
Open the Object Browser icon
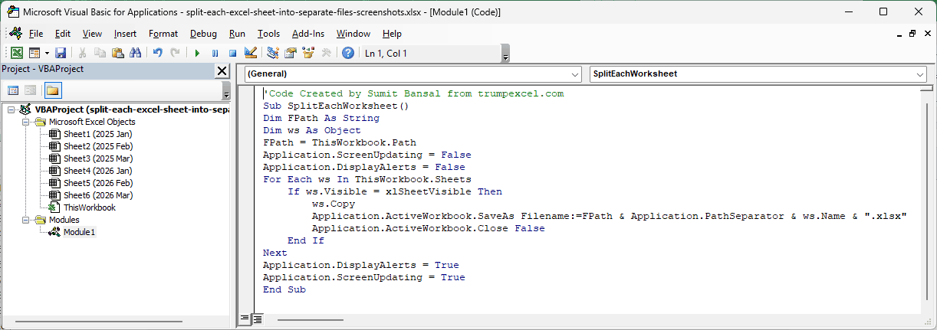point(308,53)
